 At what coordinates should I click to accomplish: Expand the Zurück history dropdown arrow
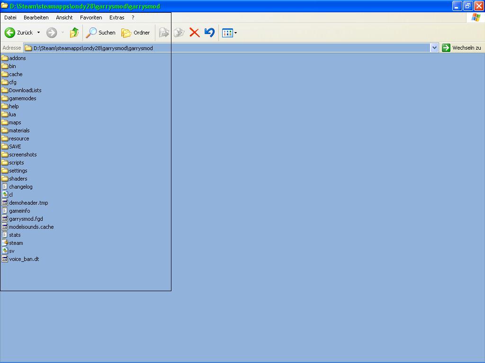point(38,33)
